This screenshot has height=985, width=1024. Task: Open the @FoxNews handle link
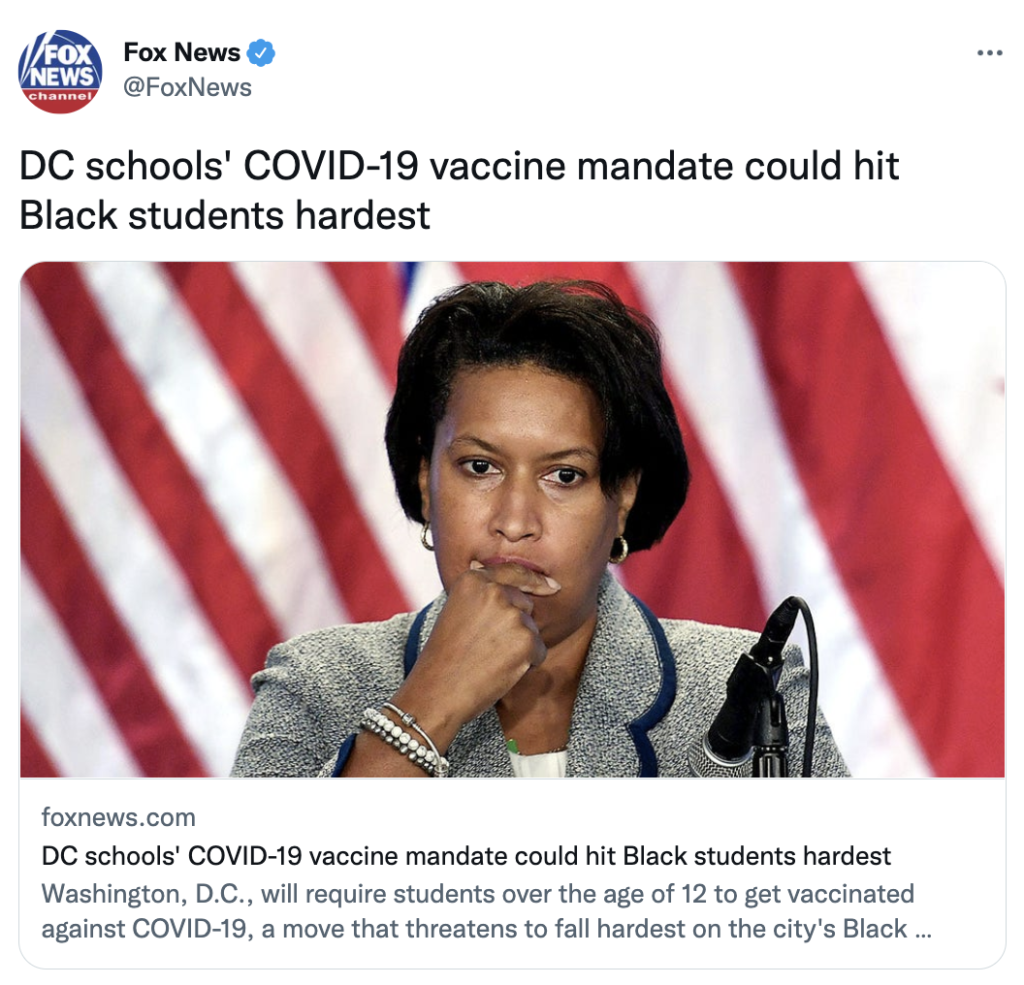pyautogui.click(x=187, y=87)
